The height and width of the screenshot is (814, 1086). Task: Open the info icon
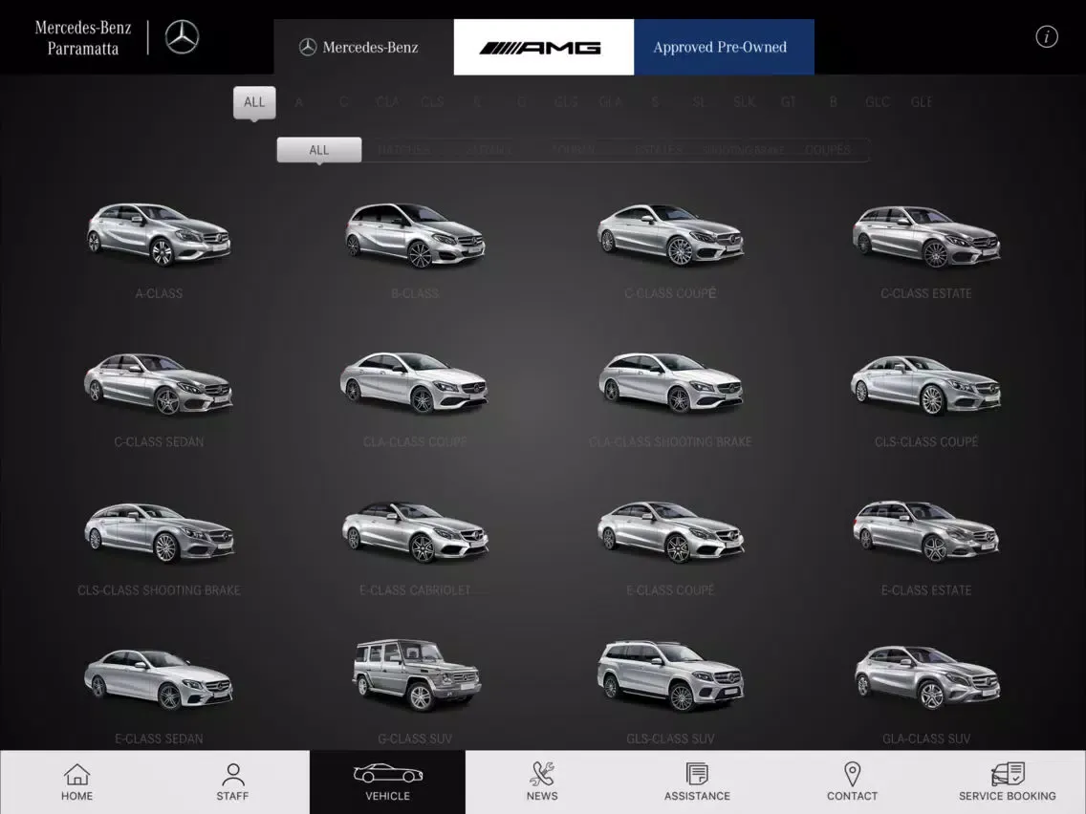(x=1047, y=36)
